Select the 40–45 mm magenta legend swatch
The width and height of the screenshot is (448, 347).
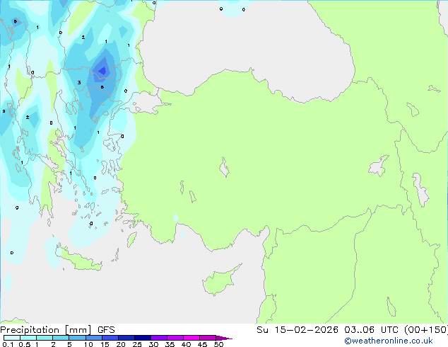pos(191,338)
